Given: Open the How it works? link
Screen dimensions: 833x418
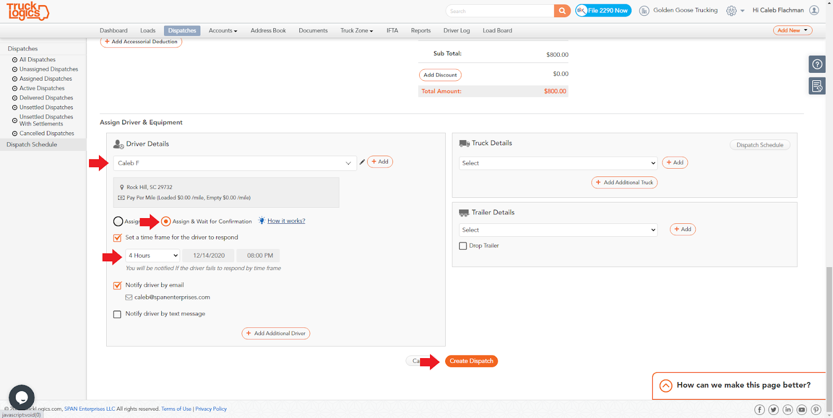Looking at the screenshot, I should pyautogui.click(x=286, y=221).
